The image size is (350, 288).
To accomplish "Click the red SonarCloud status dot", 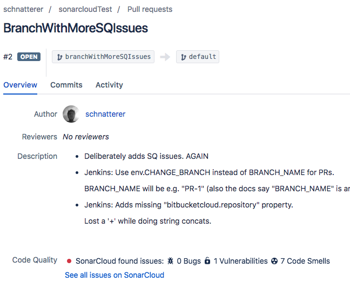I will (69, 261).
